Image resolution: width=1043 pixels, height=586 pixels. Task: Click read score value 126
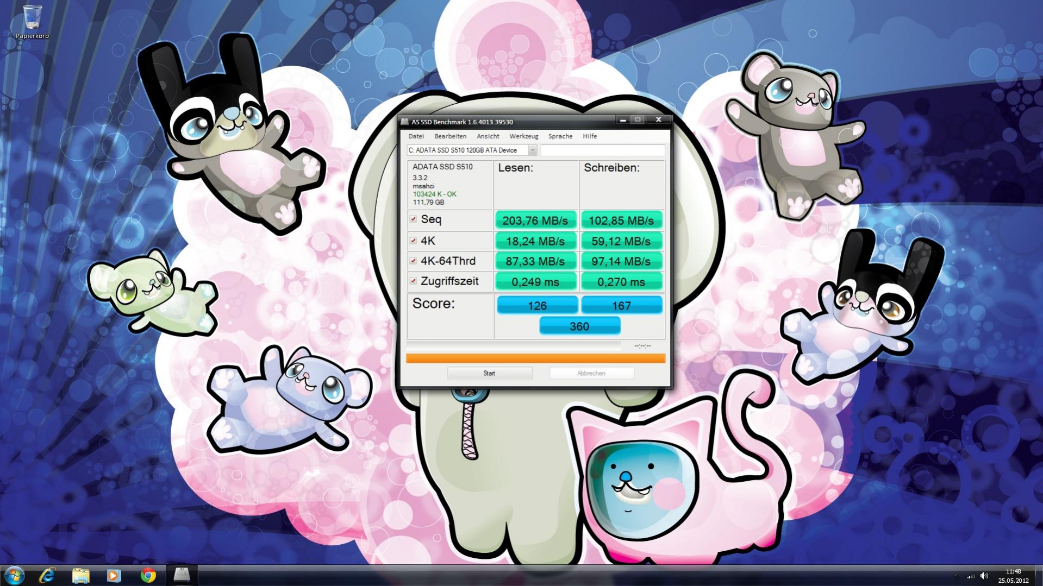pos(537,306)
